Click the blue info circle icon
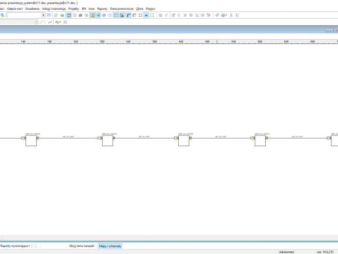Screen dimensions: 338x254 point(104,15)
